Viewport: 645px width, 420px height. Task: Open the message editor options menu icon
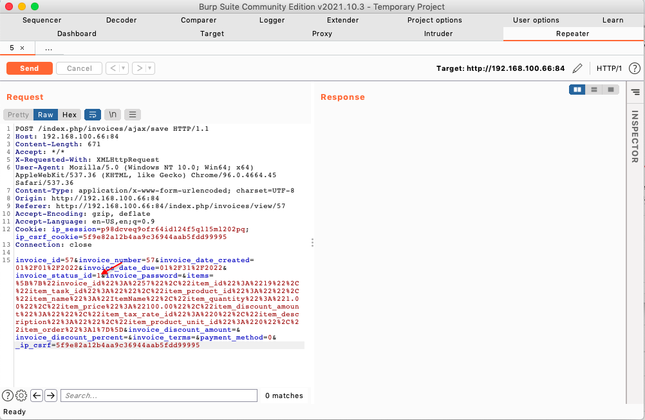pos(132,115)
